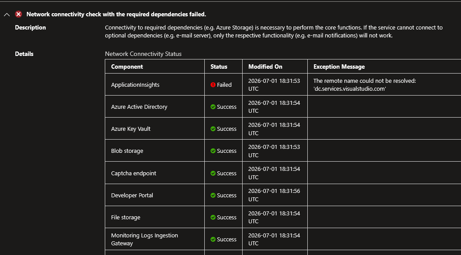The height and width of the screenshot is (255, 461).
Task: Click the Captcha endpoint success checkmark
Action: pos(213,173)
